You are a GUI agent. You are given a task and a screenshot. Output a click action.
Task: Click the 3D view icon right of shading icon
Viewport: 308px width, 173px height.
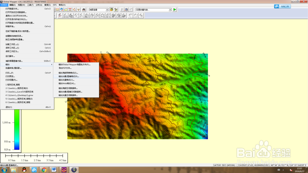click(116, 10)
